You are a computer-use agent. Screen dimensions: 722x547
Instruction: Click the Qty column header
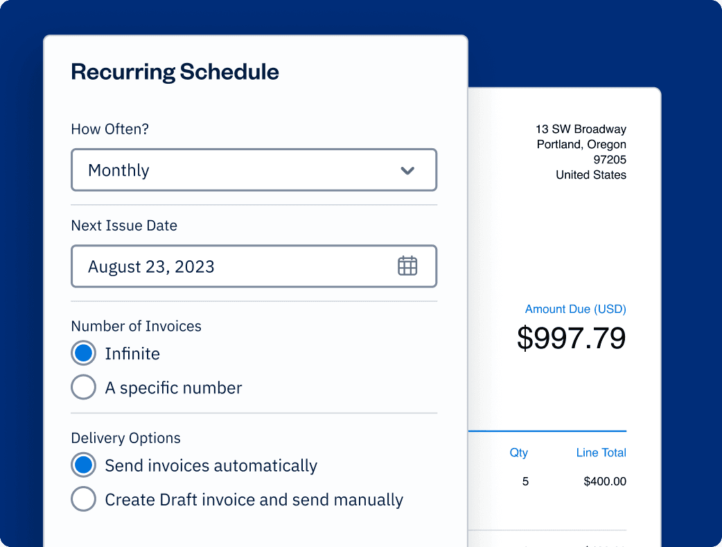tap(518, 453)
